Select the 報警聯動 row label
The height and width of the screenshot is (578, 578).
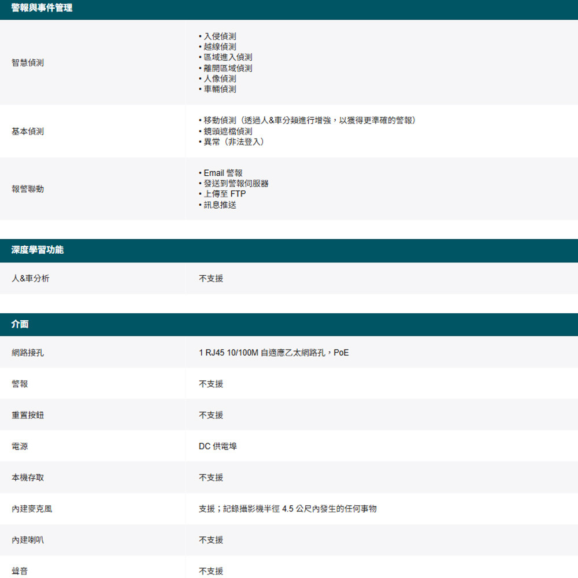pos(28,189)
